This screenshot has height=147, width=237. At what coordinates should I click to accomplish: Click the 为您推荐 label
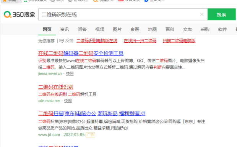point(46,41)
